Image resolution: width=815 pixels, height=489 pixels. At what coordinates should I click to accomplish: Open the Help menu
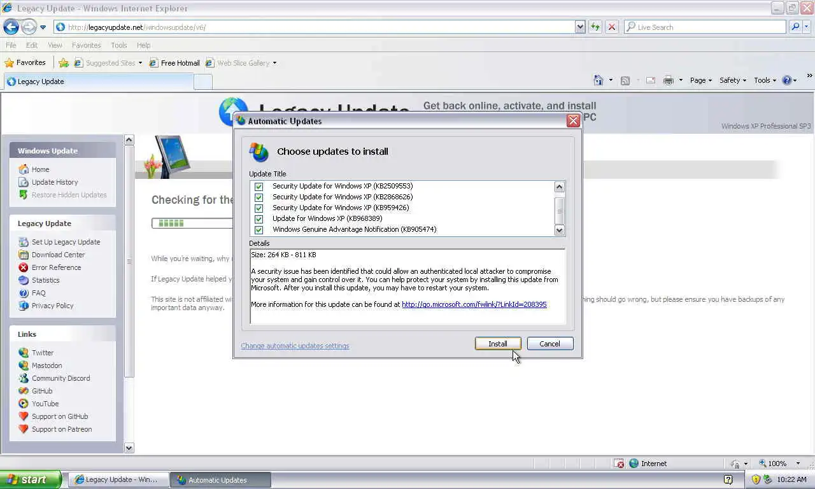coord(143,45)
